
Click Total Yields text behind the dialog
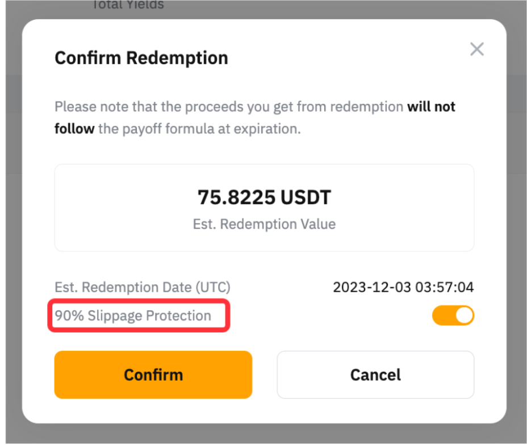click(x=127, y=5)
